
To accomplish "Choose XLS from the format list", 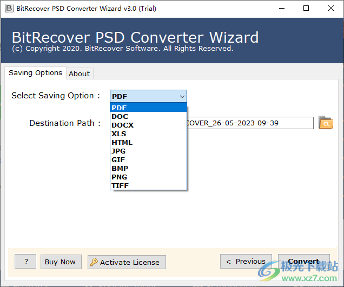I will [148, 134].
